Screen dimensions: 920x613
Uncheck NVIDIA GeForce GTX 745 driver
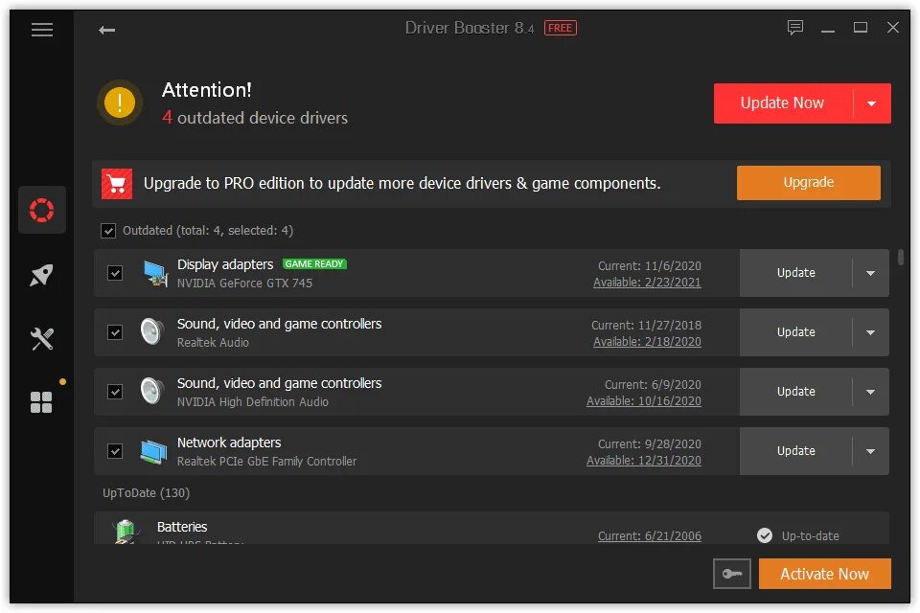click(x=115, y=272)
